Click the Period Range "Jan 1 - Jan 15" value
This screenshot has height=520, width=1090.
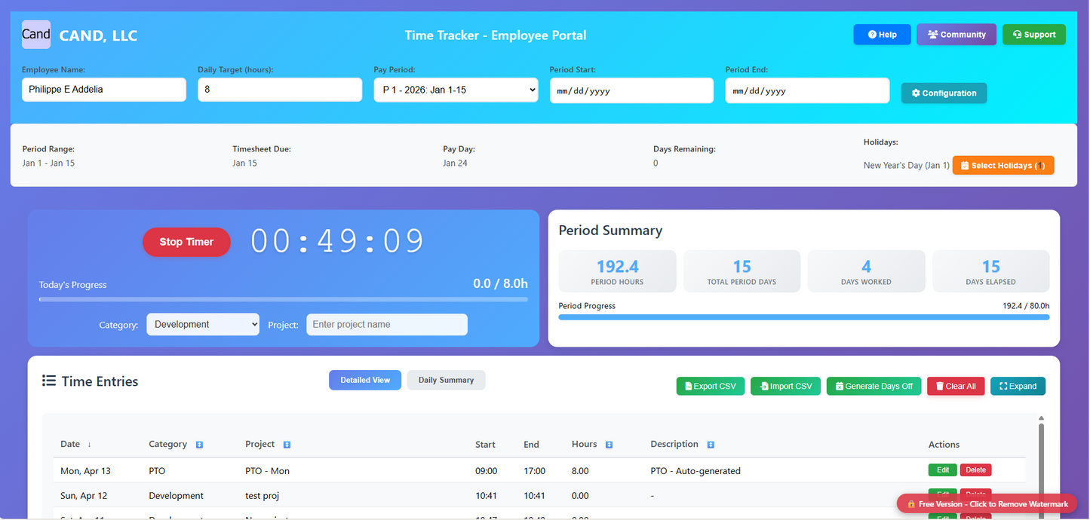click(x=48, y=164)
